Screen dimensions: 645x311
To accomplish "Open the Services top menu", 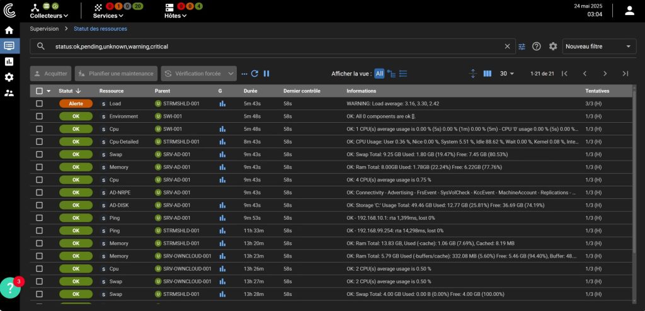I will [x=108, y=16].
